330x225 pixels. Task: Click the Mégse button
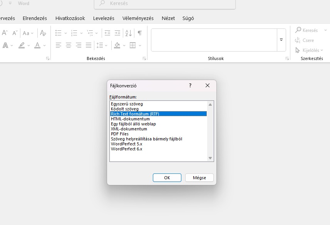[x=199, y=178]
